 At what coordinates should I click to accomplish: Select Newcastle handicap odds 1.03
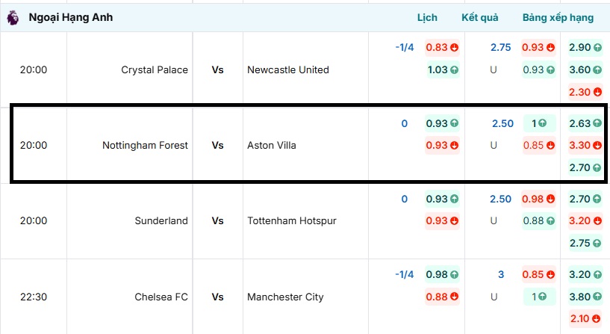(441, 69)
